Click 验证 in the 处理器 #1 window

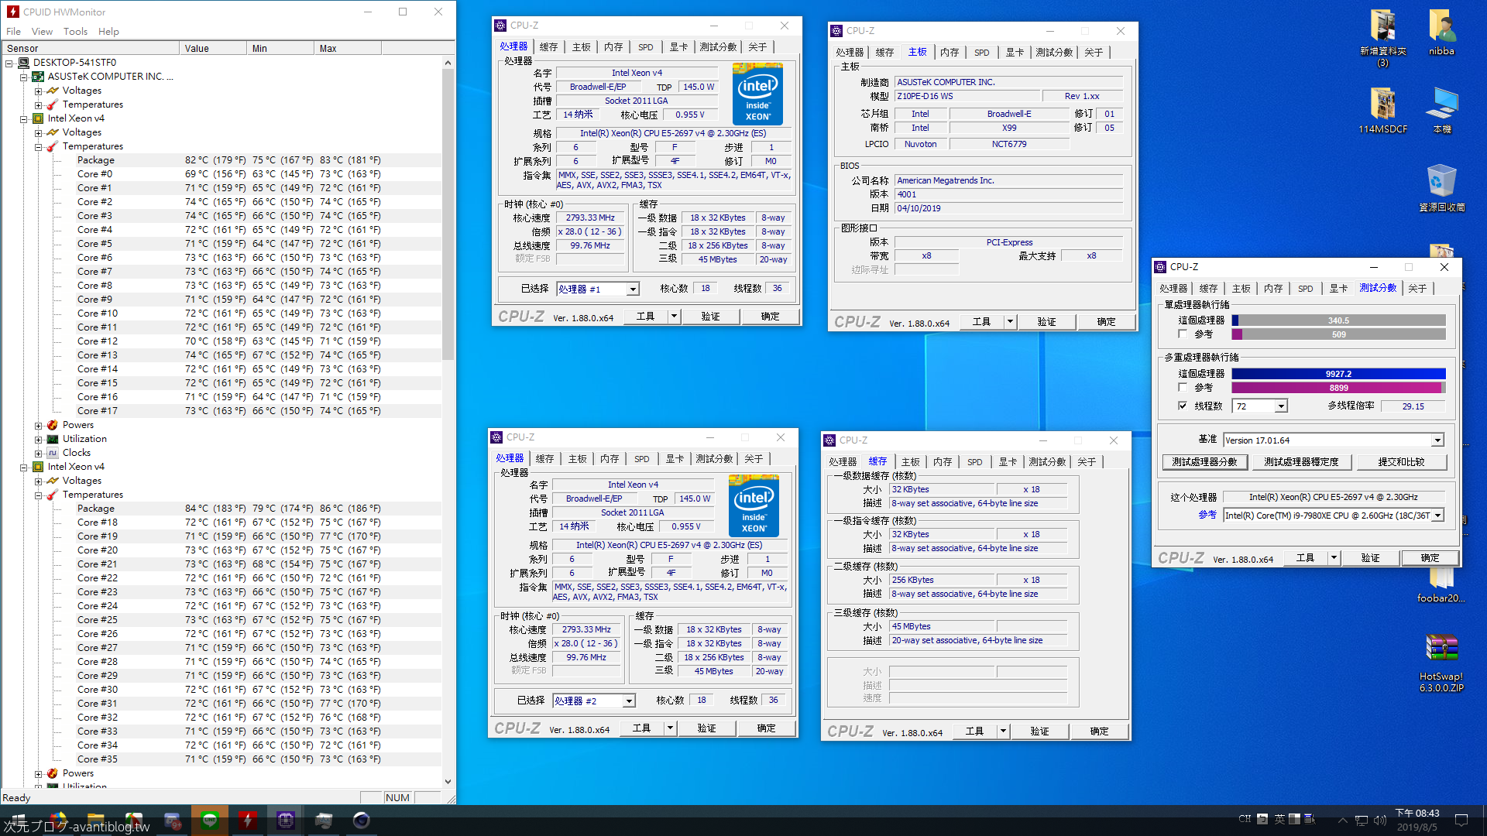710,317
